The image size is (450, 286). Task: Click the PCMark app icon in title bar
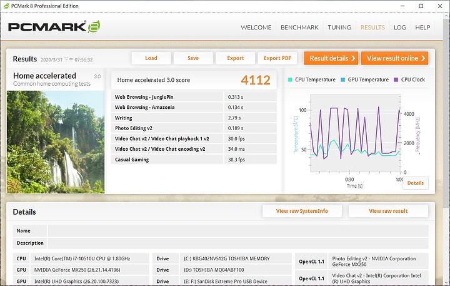coord(6,6)
